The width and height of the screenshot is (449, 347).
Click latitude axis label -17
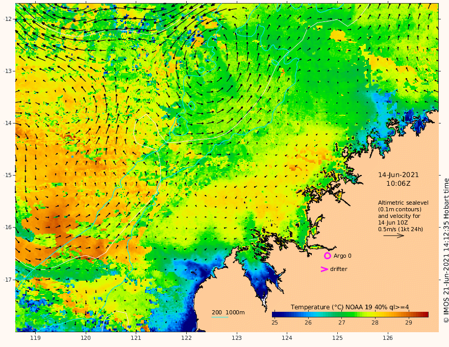[8, 280]
